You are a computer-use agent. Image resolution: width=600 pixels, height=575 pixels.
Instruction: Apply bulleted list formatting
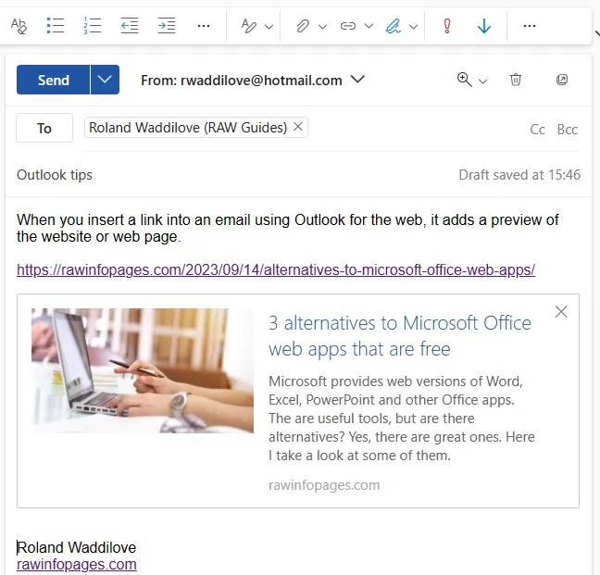point(56,26)
